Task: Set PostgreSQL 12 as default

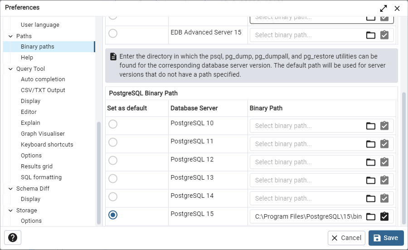Action: point(113,161)
